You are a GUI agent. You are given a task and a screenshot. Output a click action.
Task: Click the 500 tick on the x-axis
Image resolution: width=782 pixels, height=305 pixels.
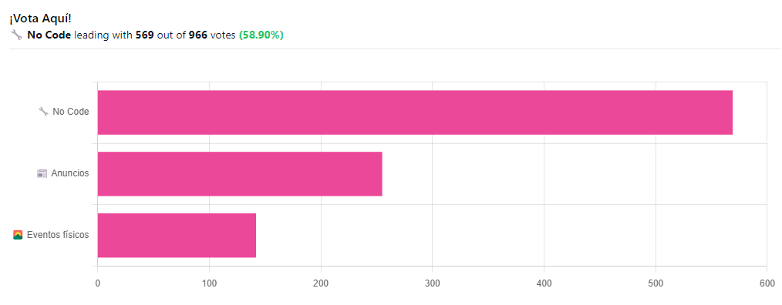pos(656,283)
